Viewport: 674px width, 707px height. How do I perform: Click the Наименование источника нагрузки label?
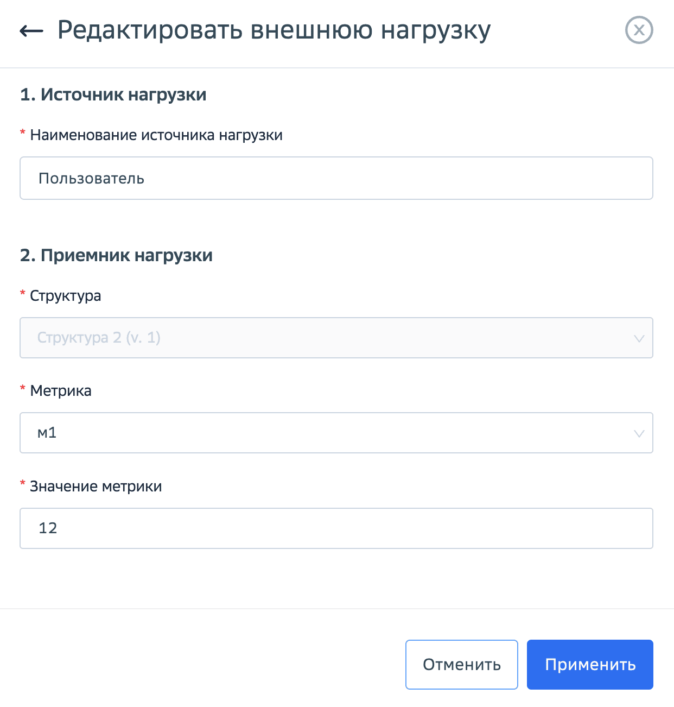point(156,135)
